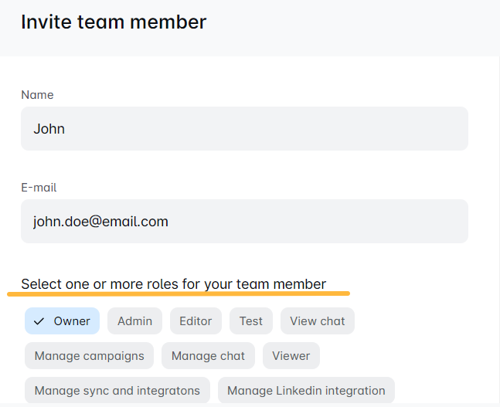Click the Invite team member heading
The height and width of the screenshot is (407, 500).
tap(114, 22)
